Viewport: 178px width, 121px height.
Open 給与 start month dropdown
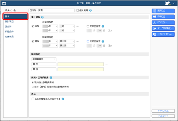point(67,26)
